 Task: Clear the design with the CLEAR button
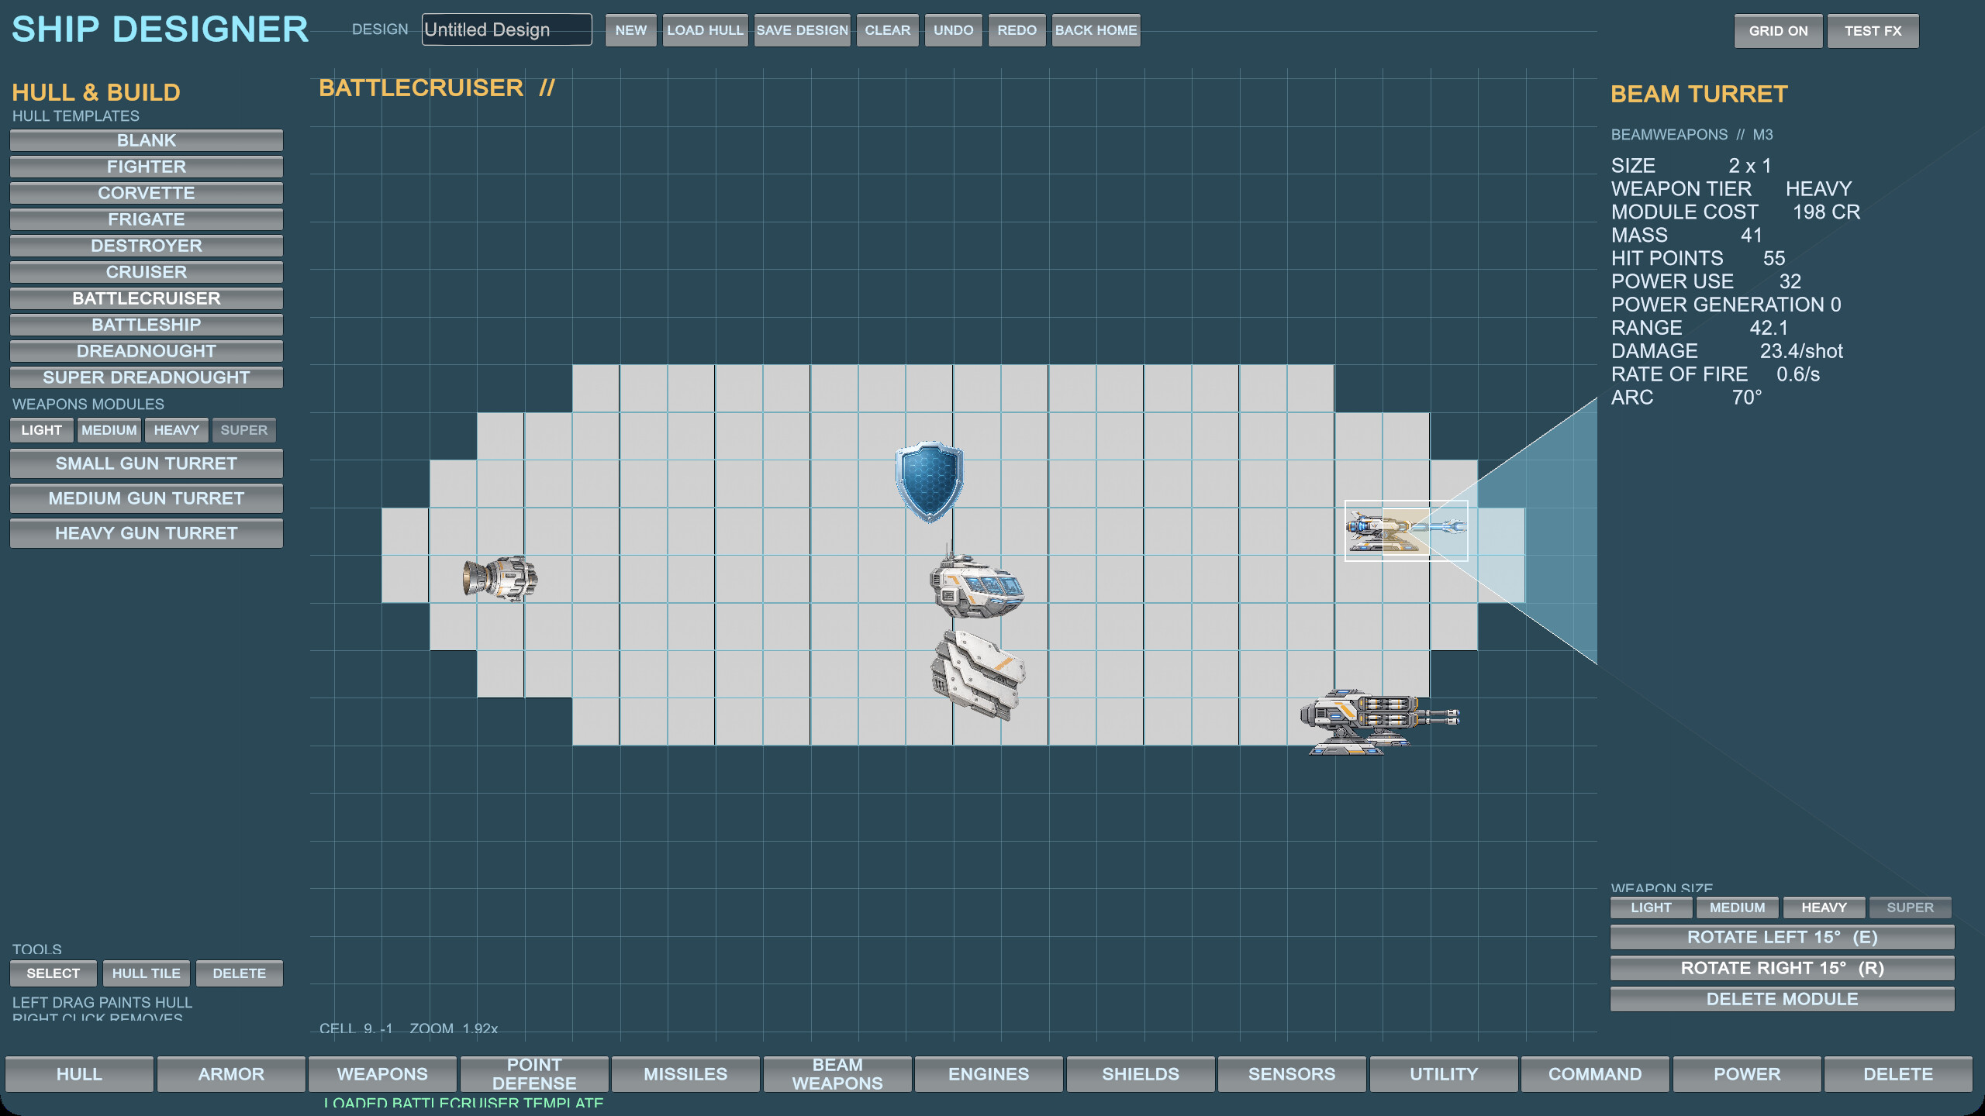click(888, 30)
